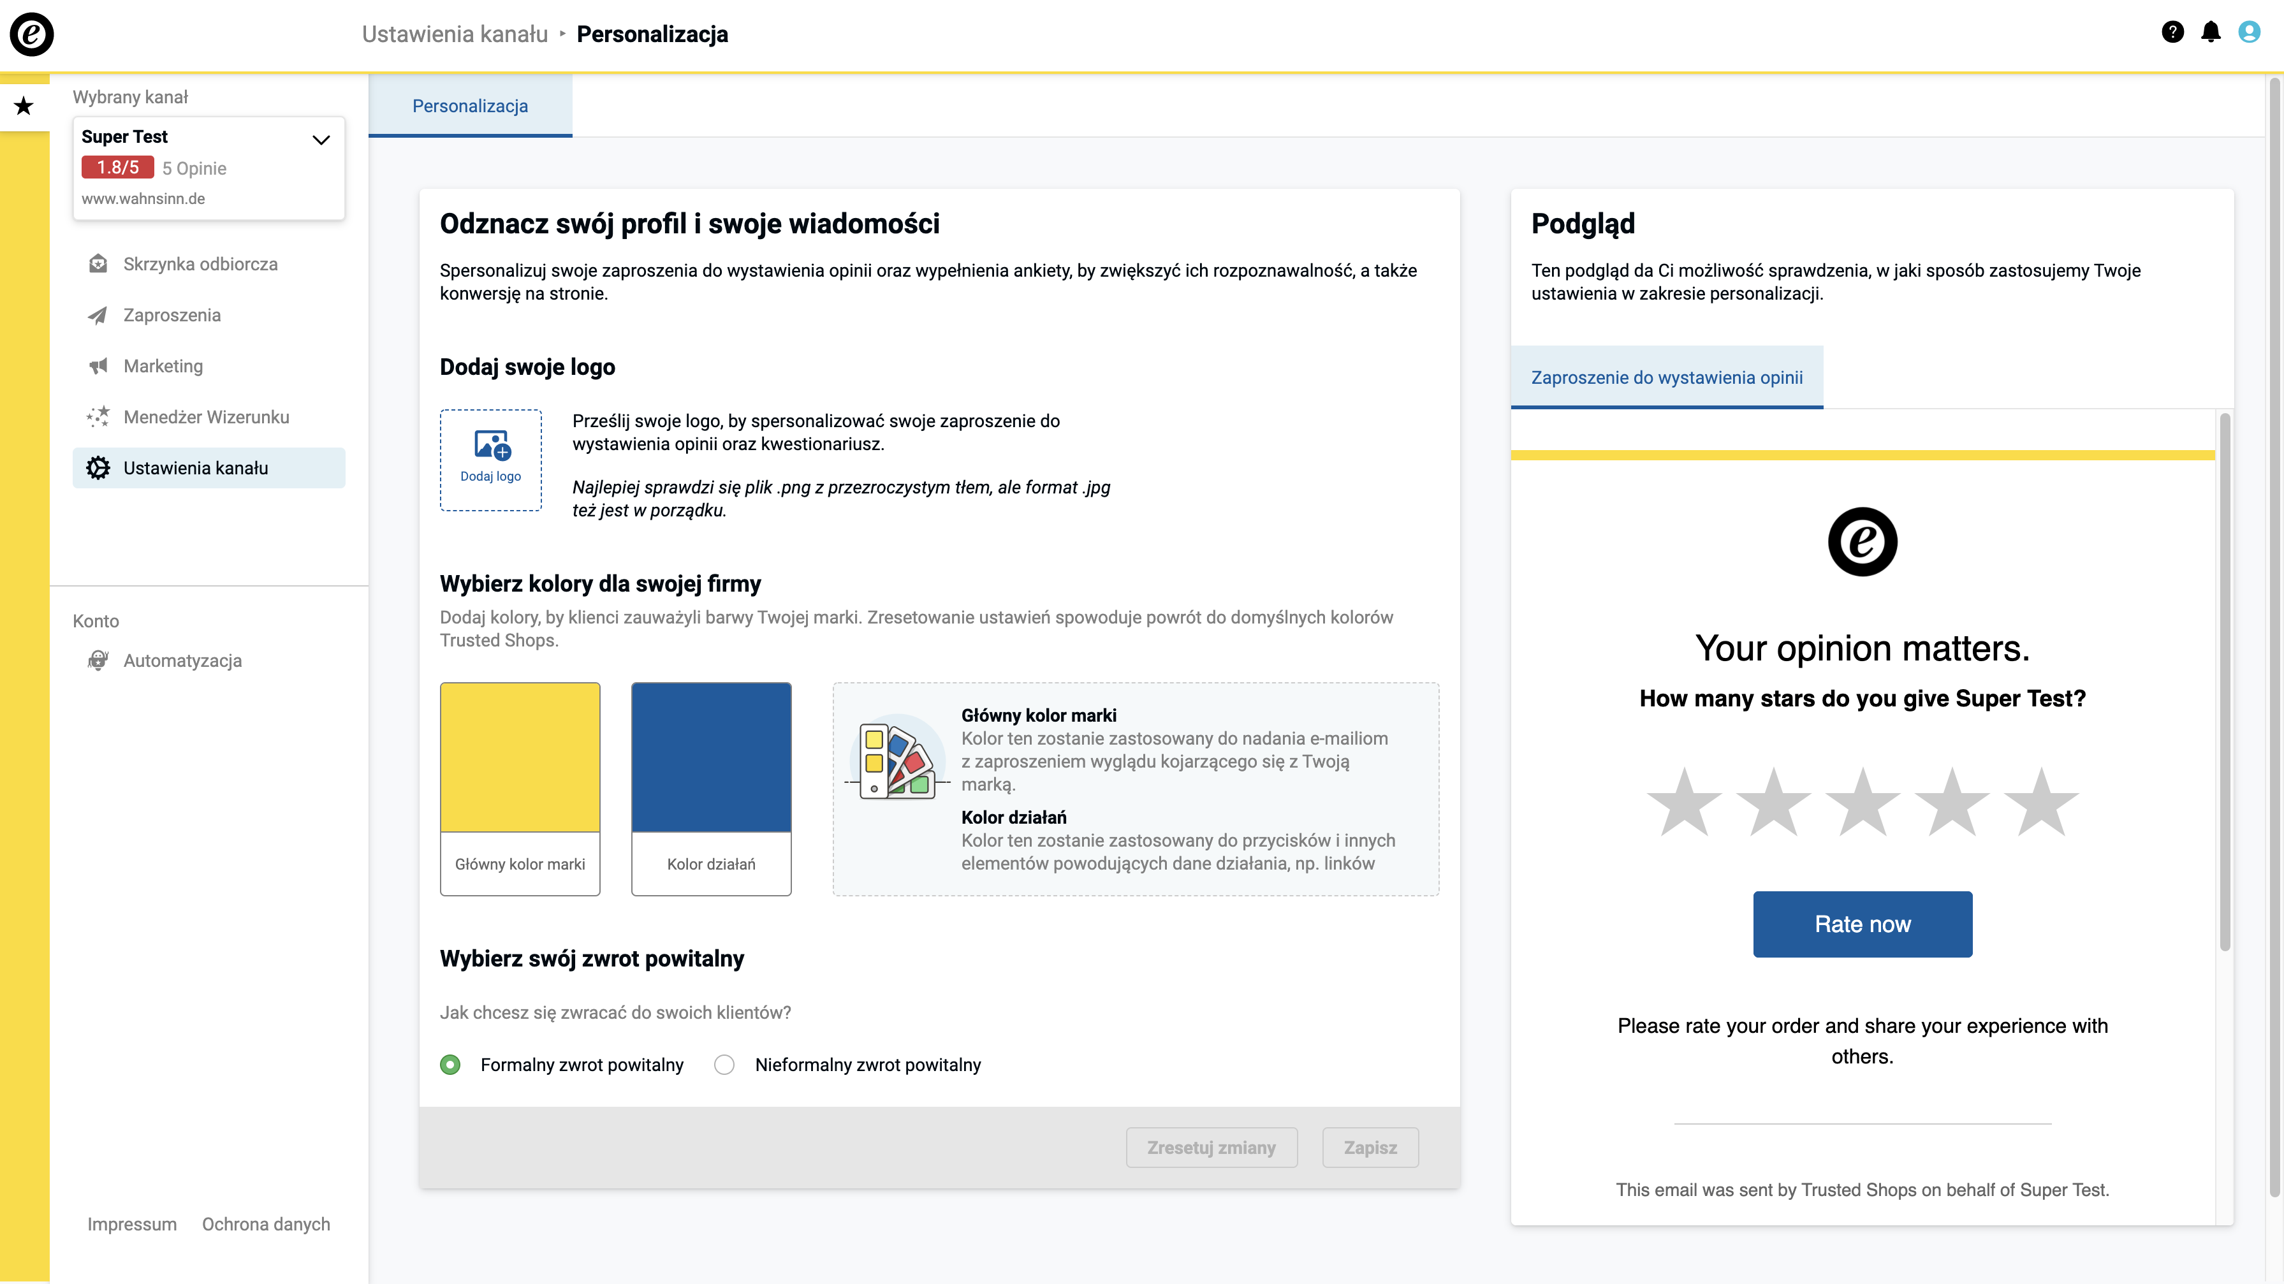Open Marketing menu item
This screenshot has width=2284, height=1284.
point(209,366)
